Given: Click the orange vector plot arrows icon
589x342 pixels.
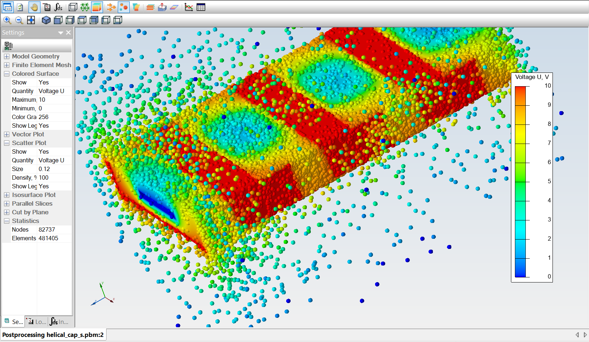Looking at the screenshot, I should (x=112, y=7).
